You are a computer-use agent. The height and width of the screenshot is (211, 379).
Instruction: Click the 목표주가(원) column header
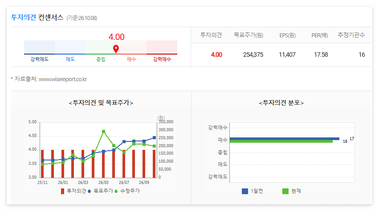click(248, 35)
